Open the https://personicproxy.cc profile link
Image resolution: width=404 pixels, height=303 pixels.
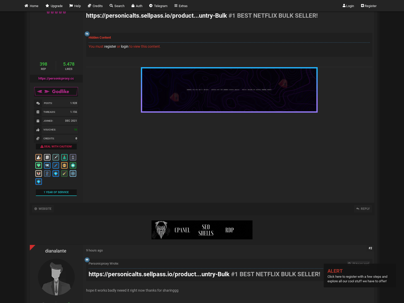tap(56, 79)
